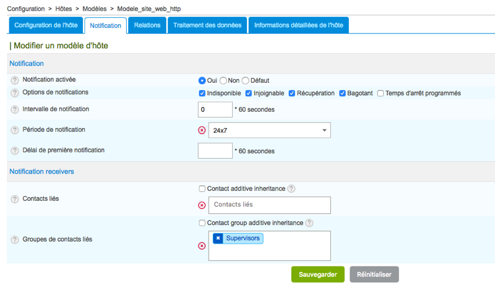Click help icon beside Options de notifications
The height and width of the screenshot is (293, 495).
pyautogui.click(x=15, y=93)
